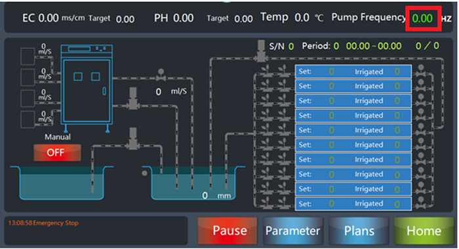Click the Pump Frequency value field
The width and height of the screenshot is (459, 249).
pos(422,18)
